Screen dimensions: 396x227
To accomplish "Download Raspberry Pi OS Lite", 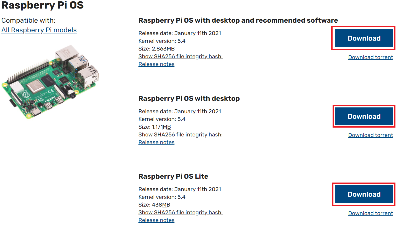I will (364, 194).
